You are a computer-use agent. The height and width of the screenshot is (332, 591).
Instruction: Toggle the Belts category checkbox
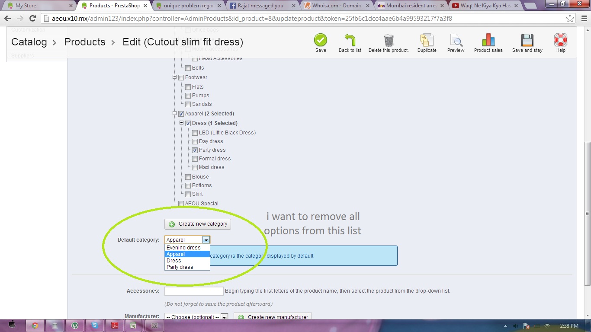(x=188, y=68)
